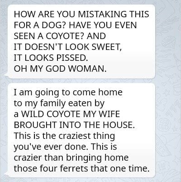Image resolution: width=181 pixels, height=182 pixels.
Task: Click the all-caps coyote message bubble
Action: (x=81, y=42)
